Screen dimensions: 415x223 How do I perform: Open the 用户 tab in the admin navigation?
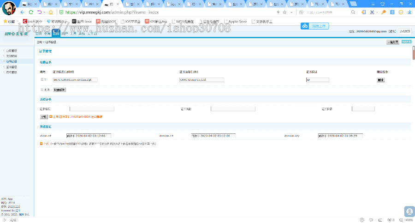click(x=65, y=34)
